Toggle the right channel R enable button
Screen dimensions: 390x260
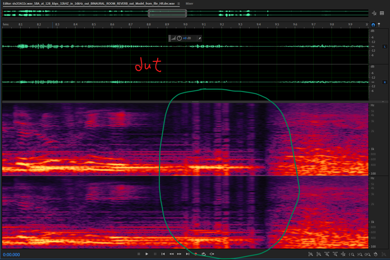coord(385,82)
